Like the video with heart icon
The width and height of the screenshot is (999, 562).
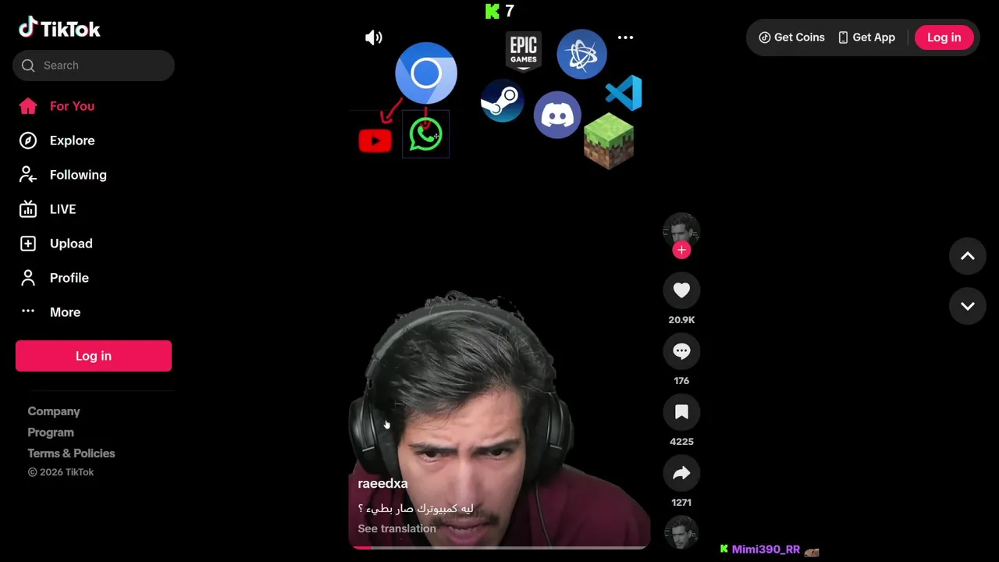[x=681, y=290]
